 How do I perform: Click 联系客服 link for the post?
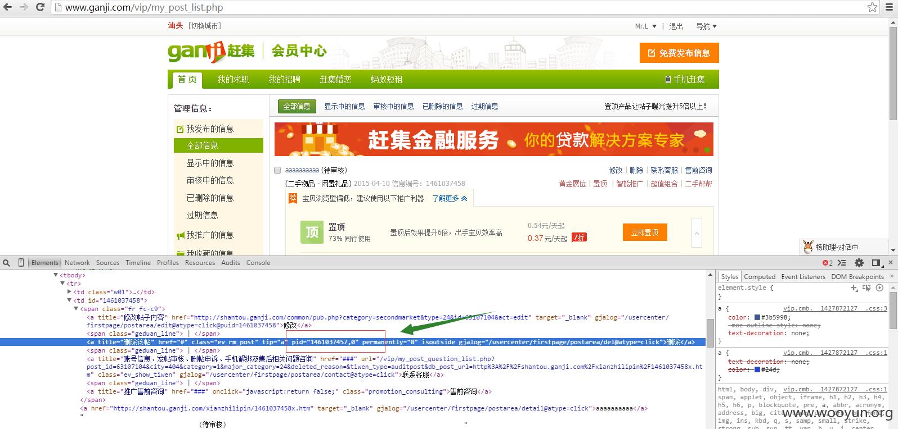pos(664,170)
